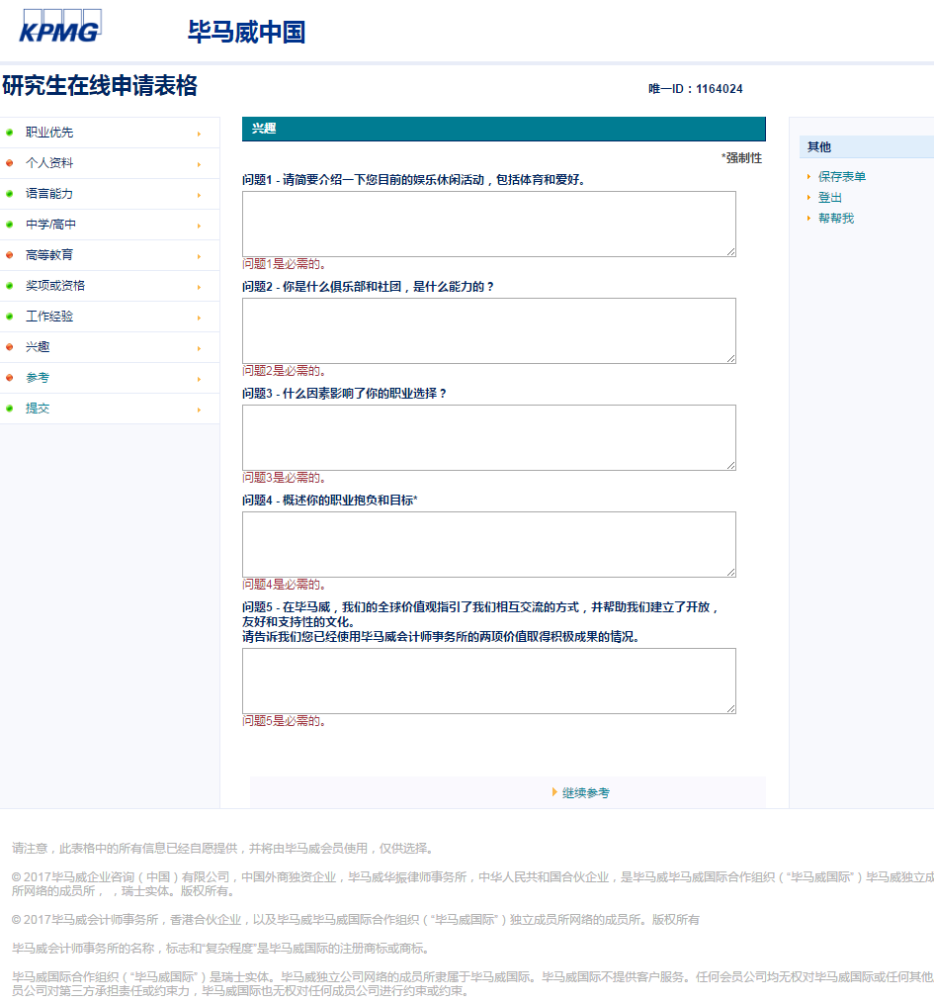
Task: Click resize handle of 问题4 text area
Action: tap(731, 573)
